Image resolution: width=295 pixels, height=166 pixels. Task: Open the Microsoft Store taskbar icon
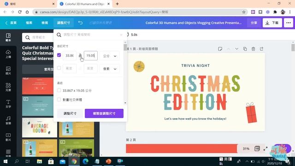coord(51,161)
